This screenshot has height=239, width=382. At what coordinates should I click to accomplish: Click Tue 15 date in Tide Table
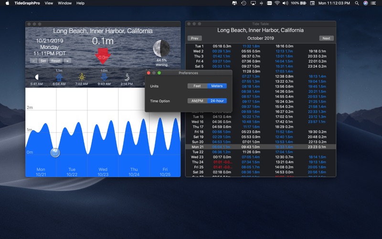tap(198, 117)
